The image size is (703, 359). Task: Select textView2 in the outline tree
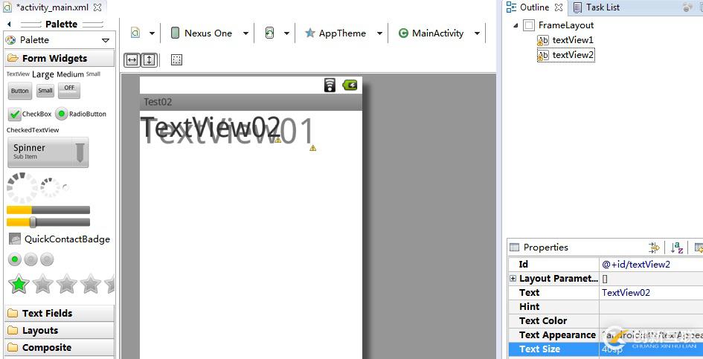[566, 55]
